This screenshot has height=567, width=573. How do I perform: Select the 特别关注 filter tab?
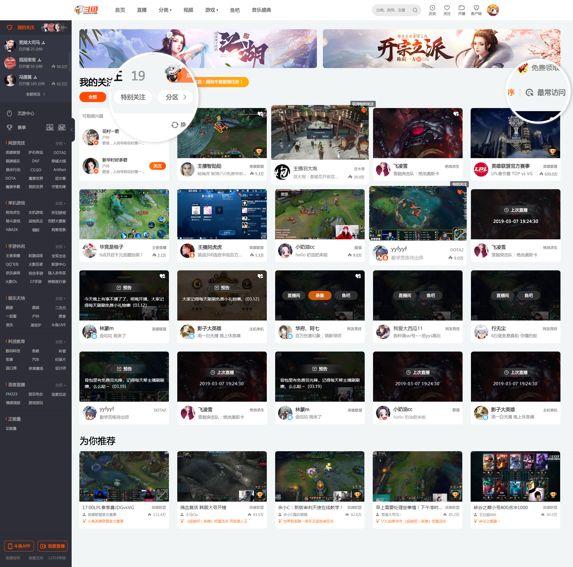pos(133,97)
